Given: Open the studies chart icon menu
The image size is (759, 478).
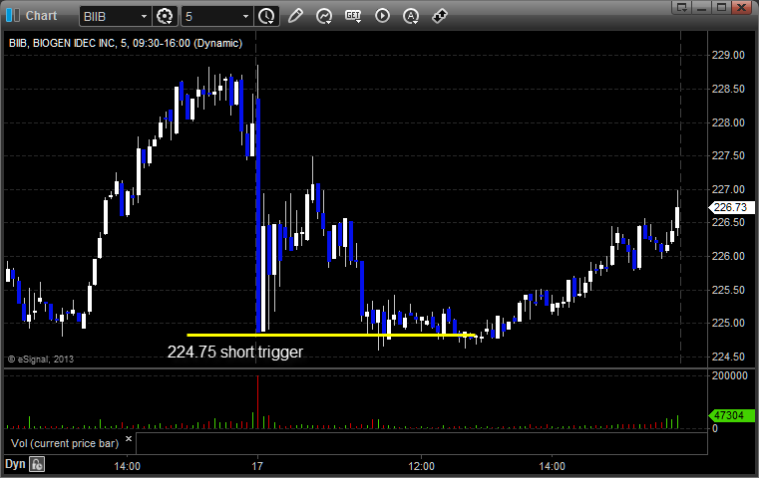Looking at the screenshot, I should tap(324, 16).
